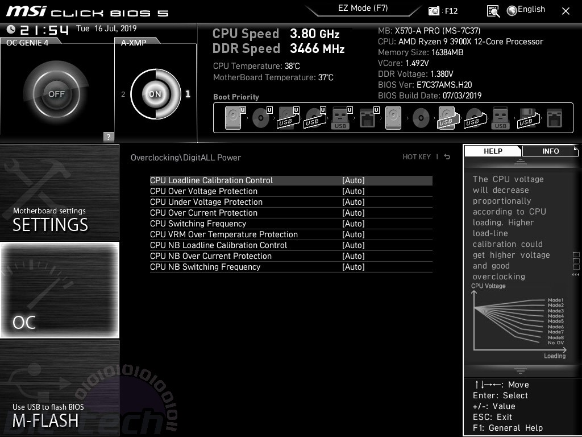Set CPU NB Over Current Protection value
Screen dimensions: 582x437
tap(354, 256)
